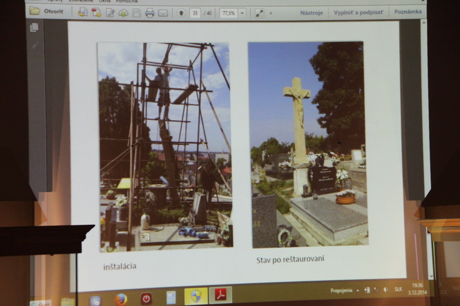This screenshot has height=306, width=460.
Task: Click the settings gear taskbar icon
Action: pos(96,301)
